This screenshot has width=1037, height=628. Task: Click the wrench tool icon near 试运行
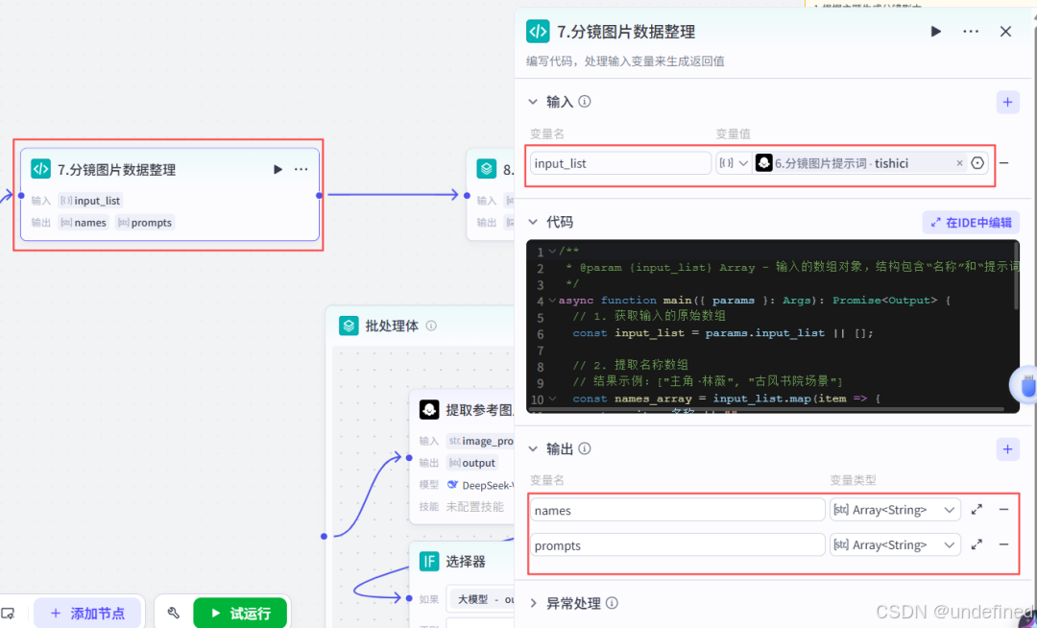coord(174,612)
